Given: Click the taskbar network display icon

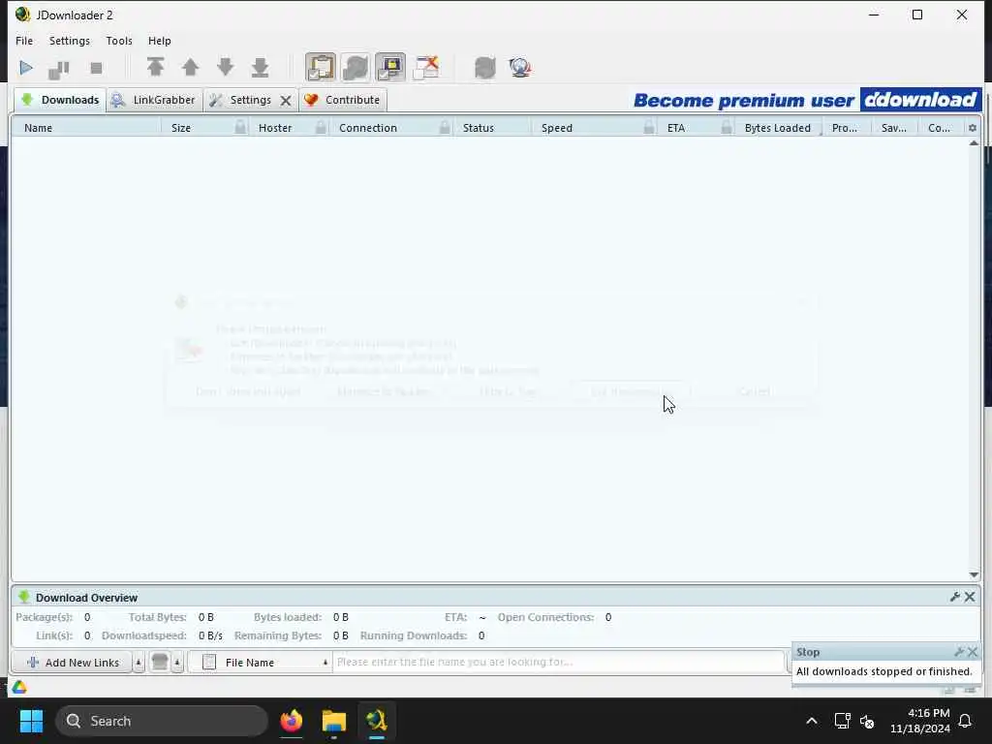Looking at the screenshot, I should click(842, 721).
